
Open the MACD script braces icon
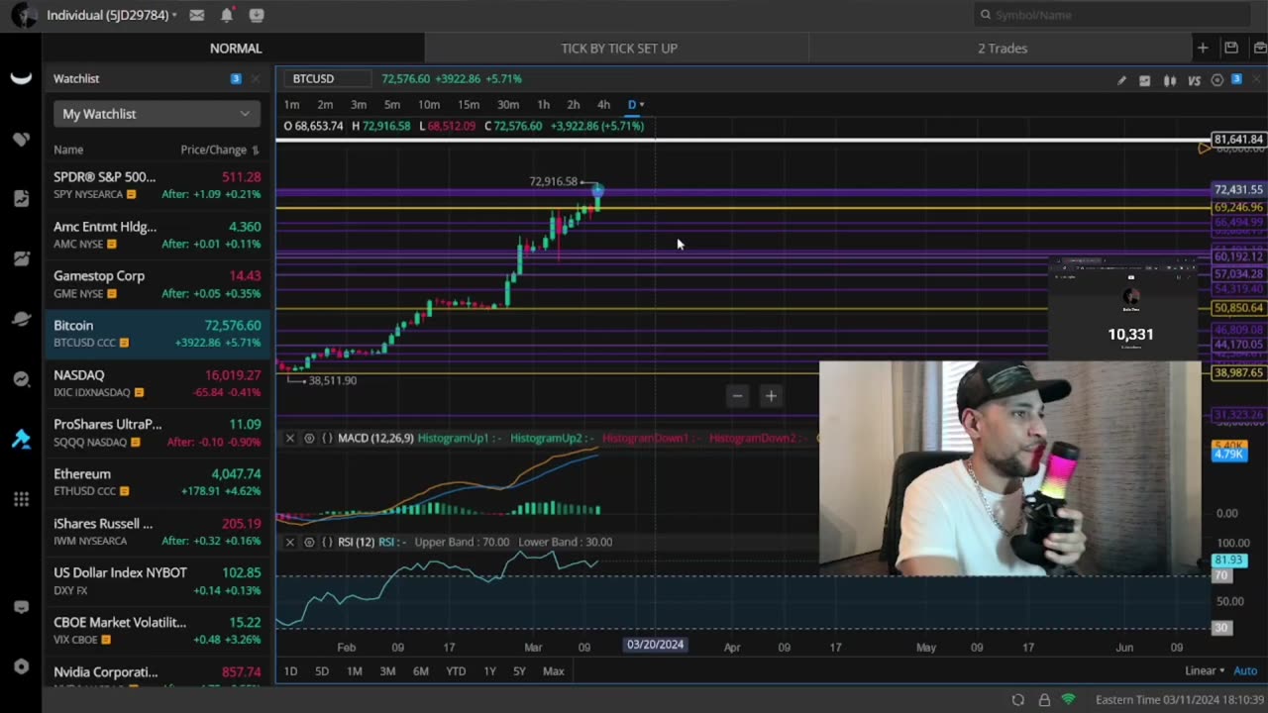point(327,438)
